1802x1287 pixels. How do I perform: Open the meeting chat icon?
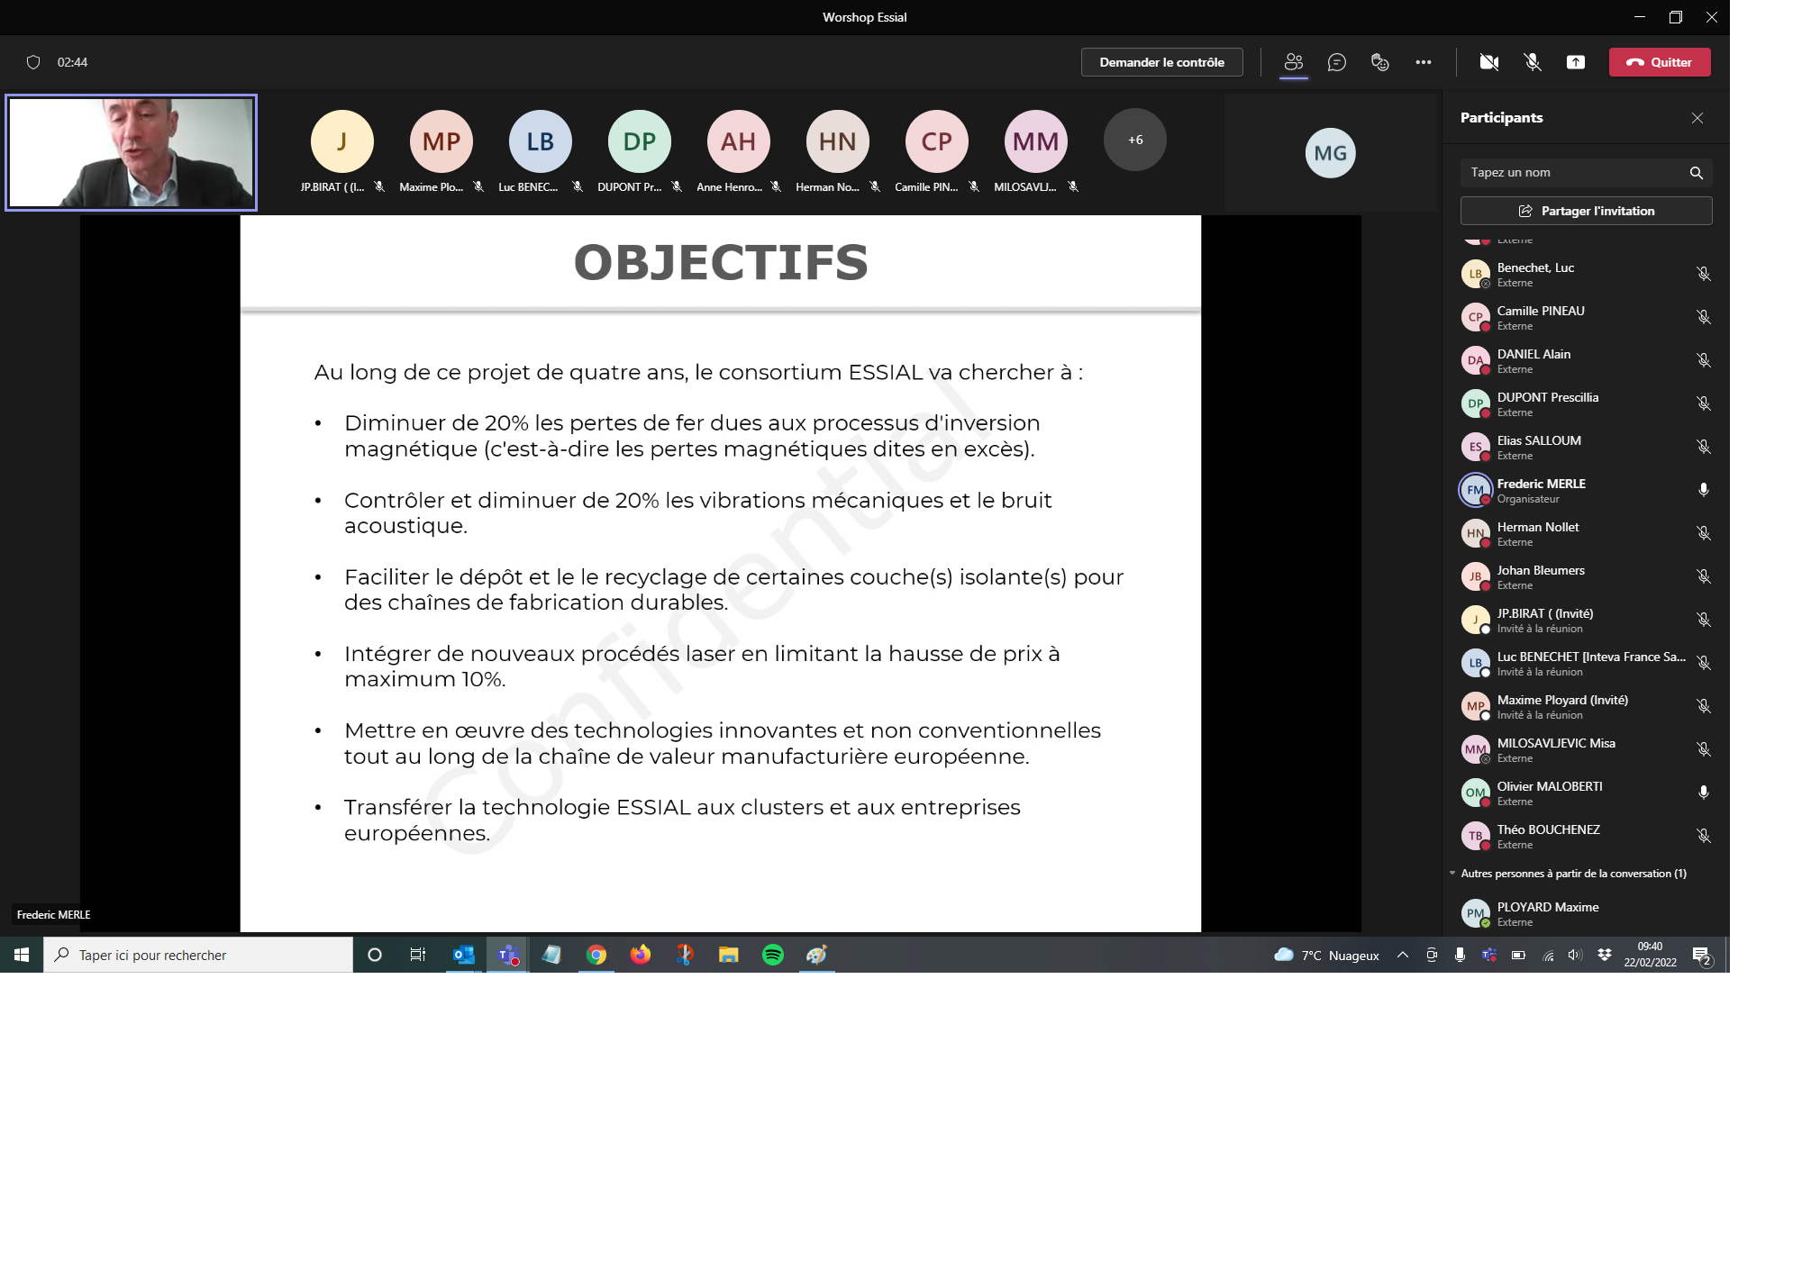(x=1337, y=62)
